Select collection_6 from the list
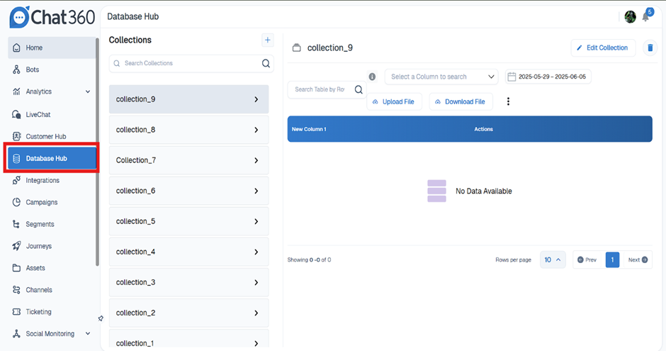Screen dimensions: 666x351 [x=188, y=191]
